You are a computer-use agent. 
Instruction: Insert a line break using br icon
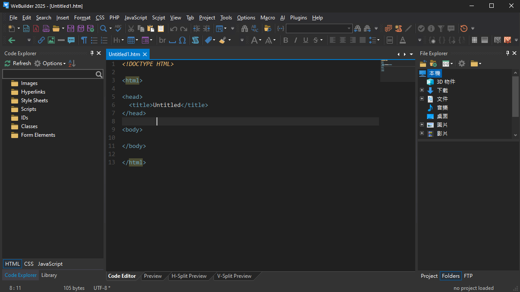click(x=162, y=40)
